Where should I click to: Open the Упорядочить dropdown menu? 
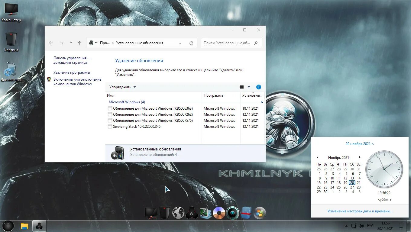[123, 87]
